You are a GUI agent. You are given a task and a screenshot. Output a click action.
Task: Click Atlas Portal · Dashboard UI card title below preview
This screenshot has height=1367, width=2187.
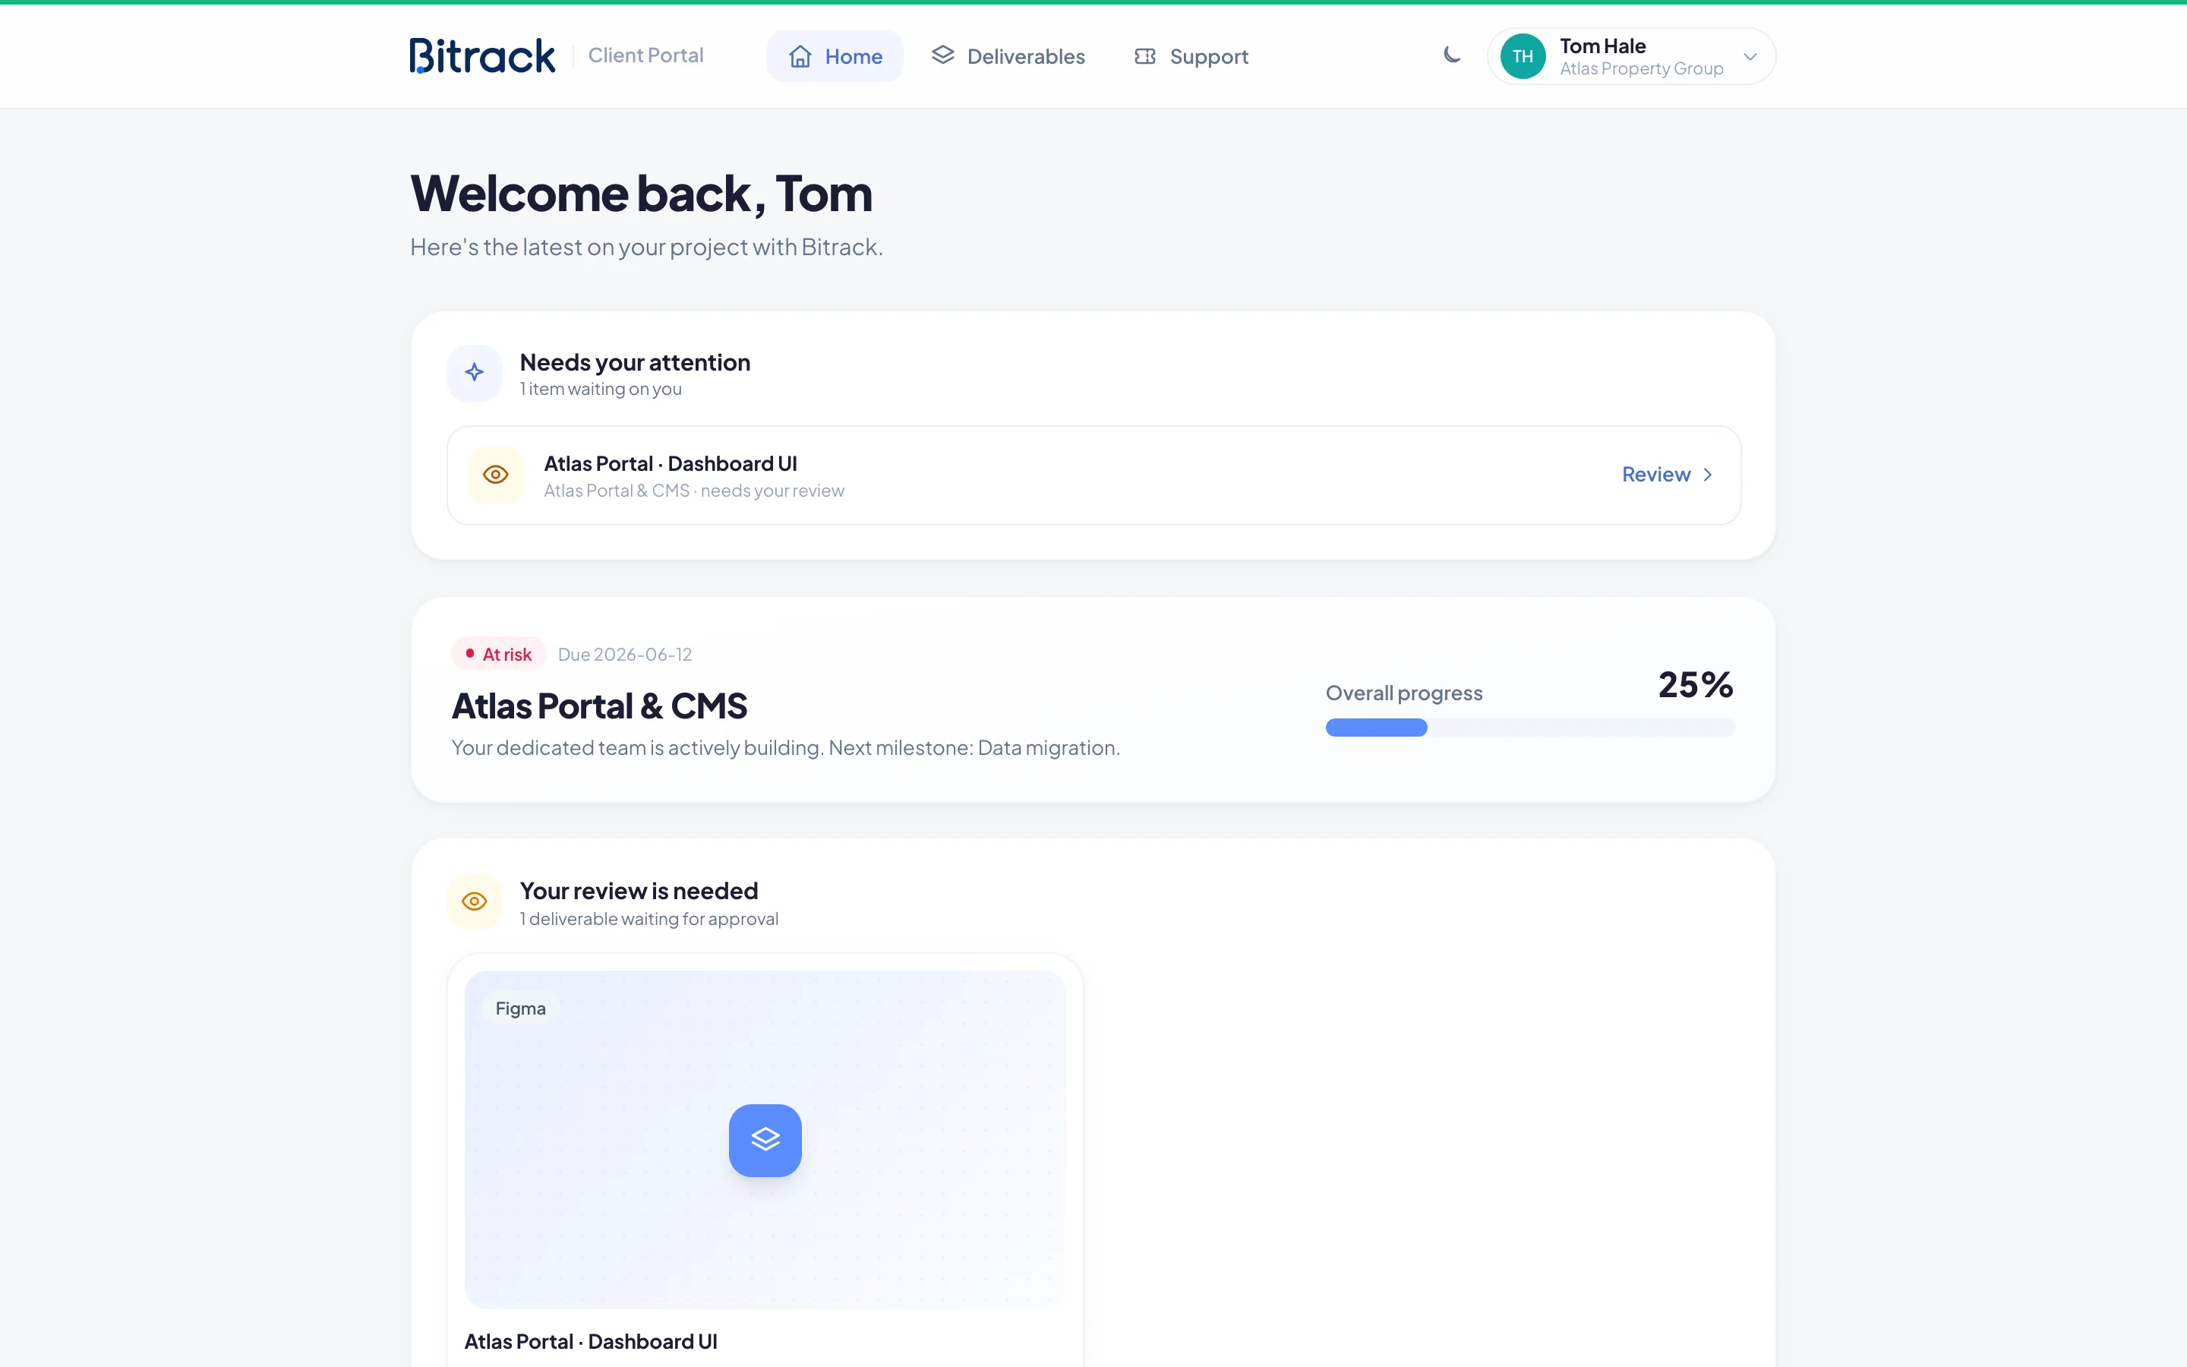point(591,1342)
